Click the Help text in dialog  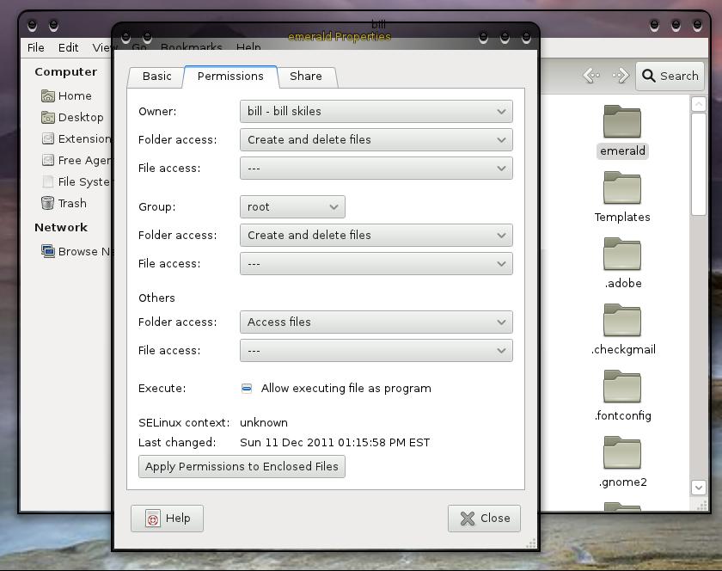(178, 518)
